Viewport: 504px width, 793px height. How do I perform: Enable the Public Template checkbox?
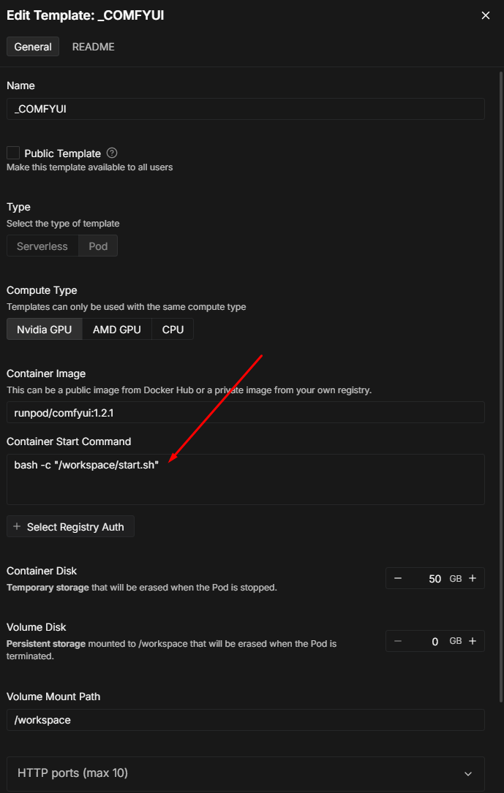[12, 153]
